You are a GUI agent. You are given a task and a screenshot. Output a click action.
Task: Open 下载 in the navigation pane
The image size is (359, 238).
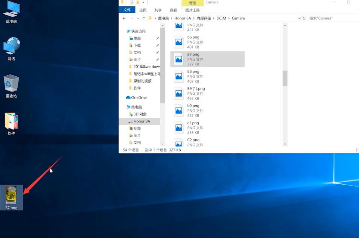[x=135, y=45]
